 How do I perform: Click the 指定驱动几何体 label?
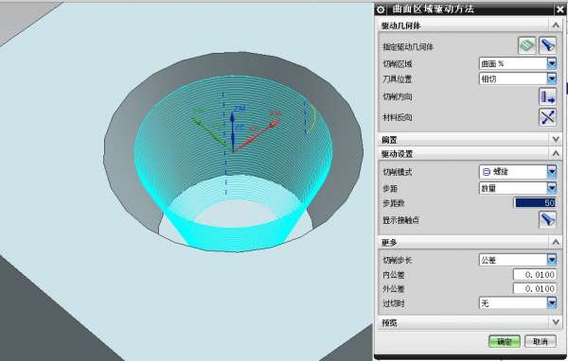[x=407, y=46]
